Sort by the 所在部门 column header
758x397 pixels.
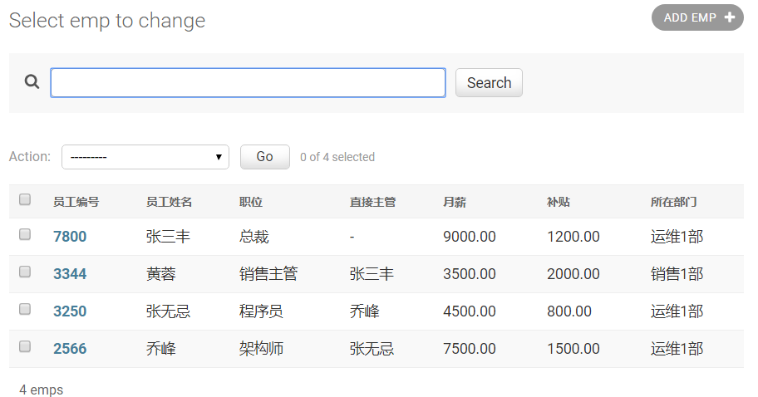point(673,202)
